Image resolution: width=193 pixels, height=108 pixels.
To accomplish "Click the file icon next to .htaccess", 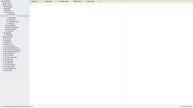I will 3,39.
